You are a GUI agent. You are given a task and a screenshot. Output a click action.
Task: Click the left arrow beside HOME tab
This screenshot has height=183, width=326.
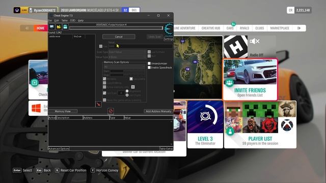tap(27, 28)
